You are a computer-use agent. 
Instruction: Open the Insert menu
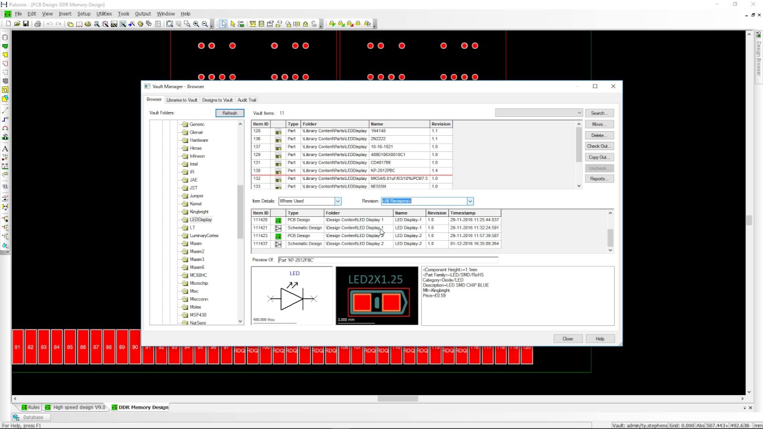65,14
